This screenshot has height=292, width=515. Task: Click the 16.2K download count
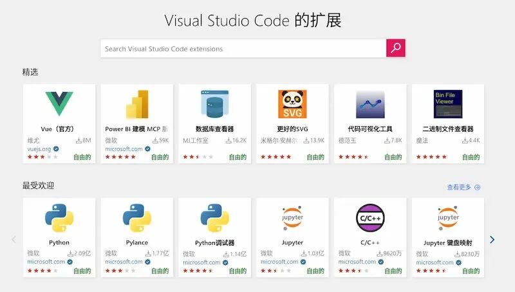click(236, 140)
